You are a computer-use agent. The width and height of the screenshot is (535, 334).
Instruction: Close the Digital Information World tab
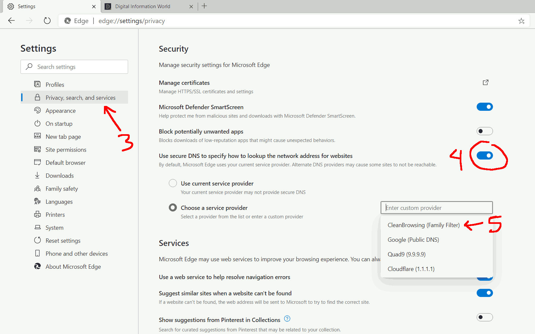pyautogui.click(x=191, y=6)
